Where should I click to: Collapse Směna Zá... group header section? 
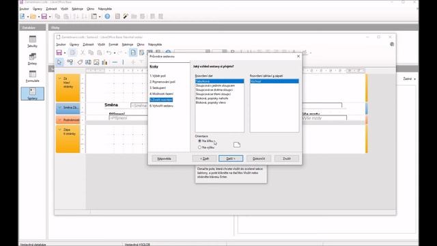59,107
